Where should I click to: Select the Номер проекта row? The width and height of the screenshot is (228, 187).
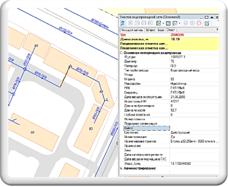pos(169,119)
